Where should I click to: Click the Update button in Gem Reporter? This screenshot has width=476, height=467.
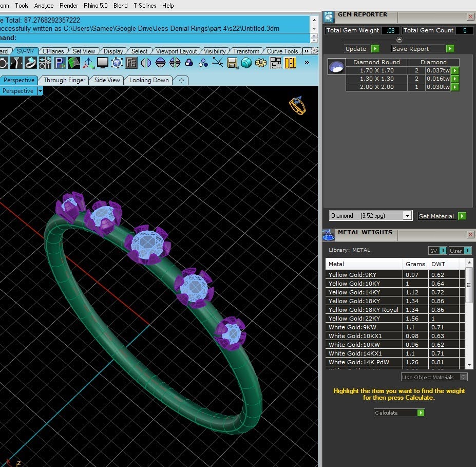(361, 49)
